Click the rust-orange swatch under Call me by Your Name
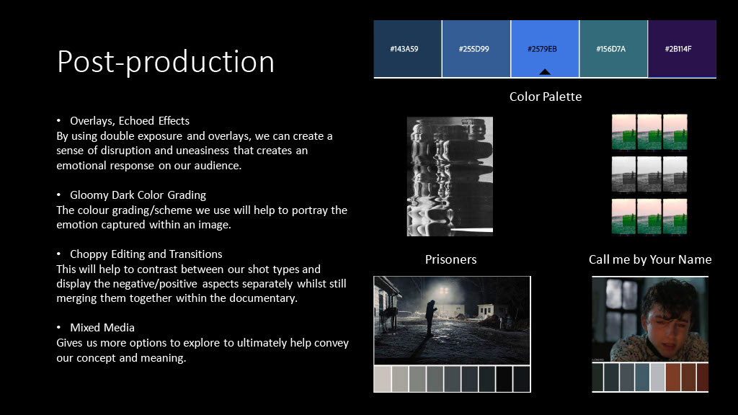The height and width of the screenshot is (415, 738). pos(673,378)
